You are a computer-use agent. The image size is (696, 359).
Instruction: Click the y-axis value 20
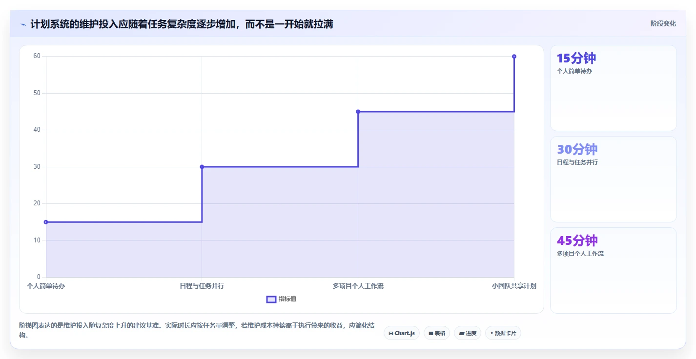tap(37, 203)
